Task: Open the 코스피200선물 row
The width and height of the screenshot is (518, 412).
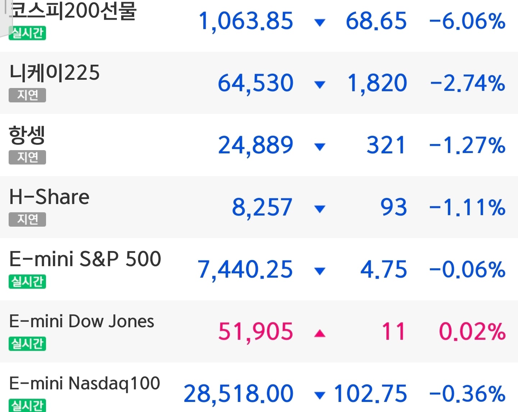Action: click(x=259, y=25)
